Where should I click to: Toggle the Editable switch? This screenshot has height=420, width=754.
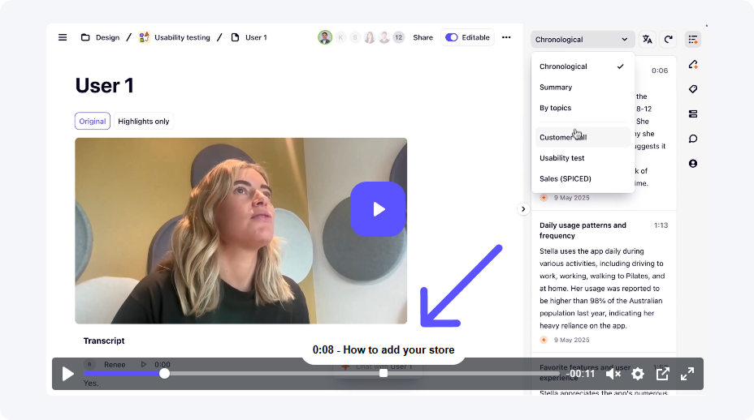[452, 37]
